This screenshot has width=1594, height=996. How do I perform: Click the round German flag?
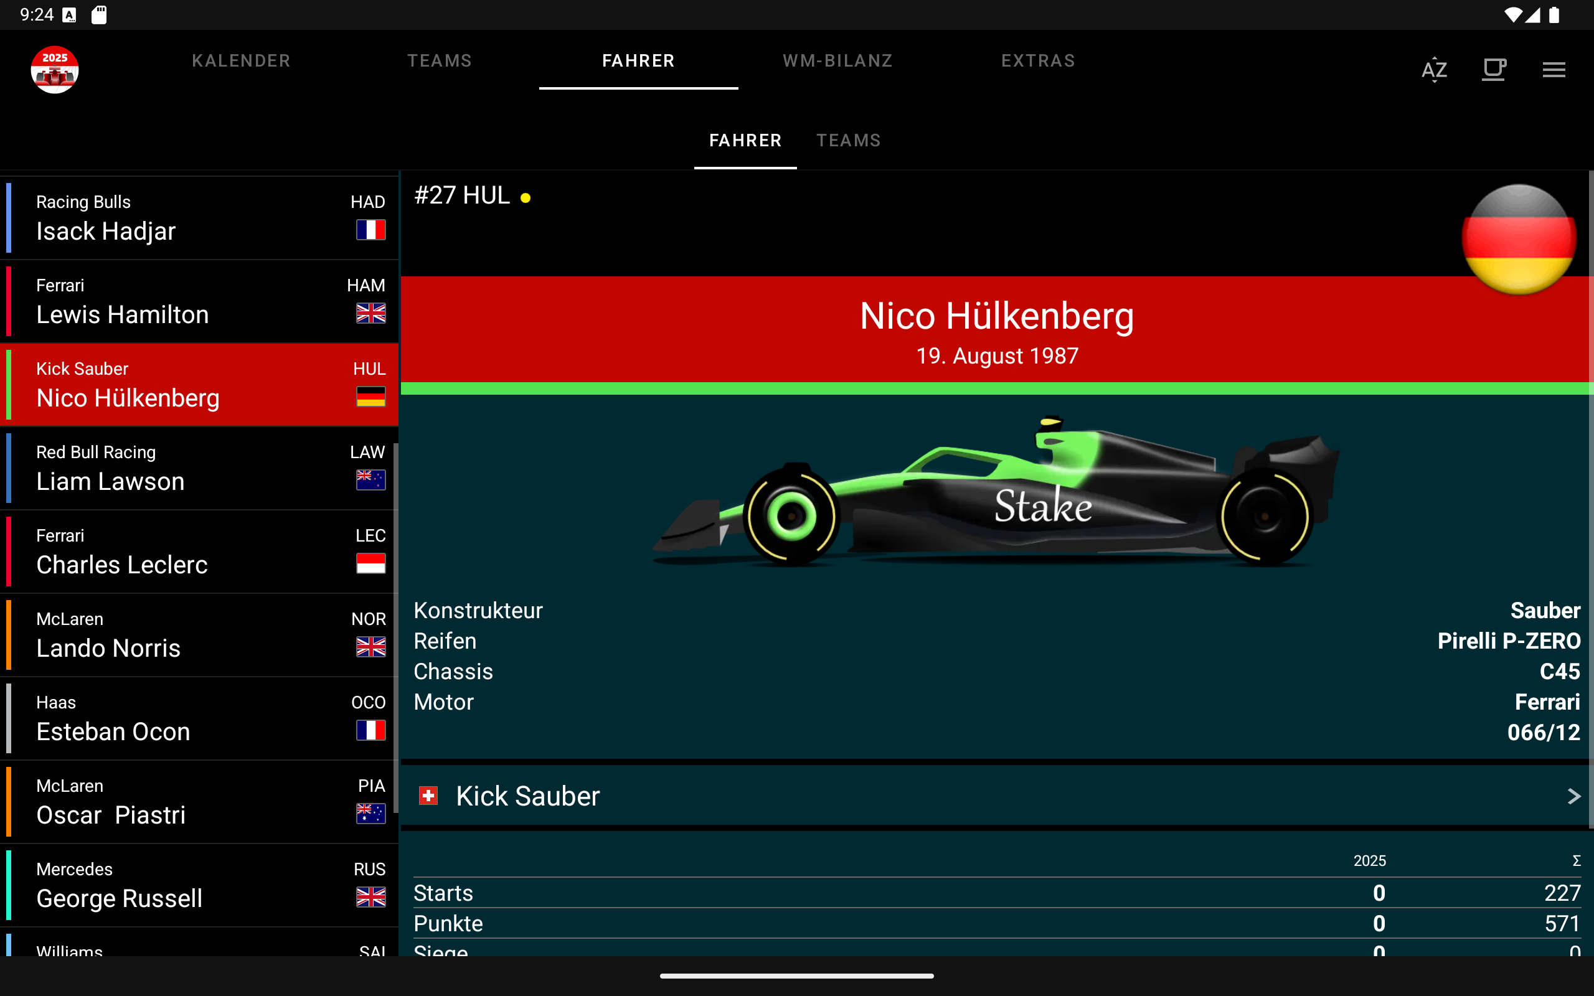pyautogui.click(x=1518, y=240)
